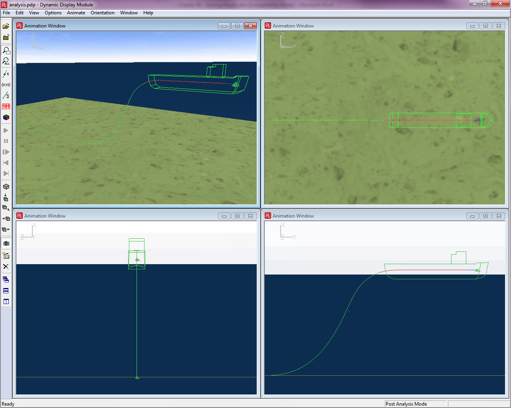Click the cascade windows icon

coord(6,280)
